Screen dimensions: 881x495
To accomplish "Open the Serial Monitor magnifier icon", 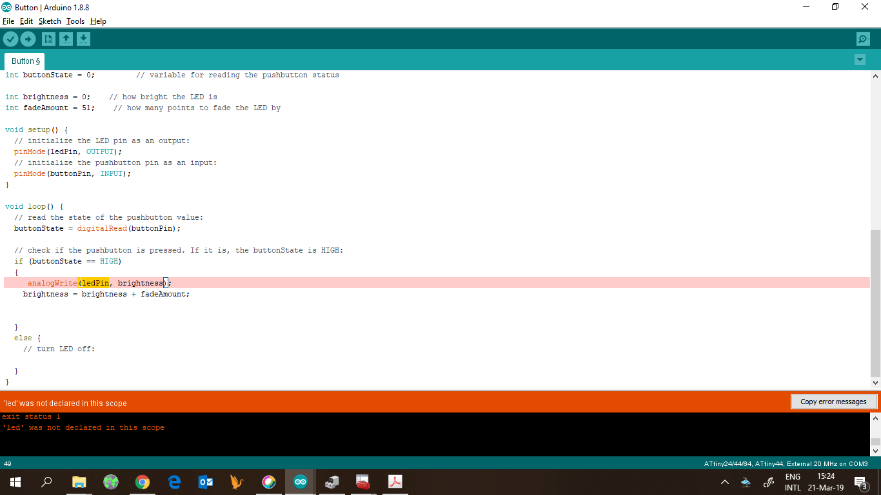I will 863,39.
